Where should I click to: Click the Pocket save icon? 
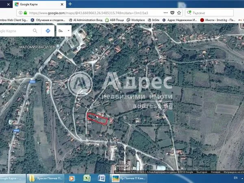(x=172, y=13)
